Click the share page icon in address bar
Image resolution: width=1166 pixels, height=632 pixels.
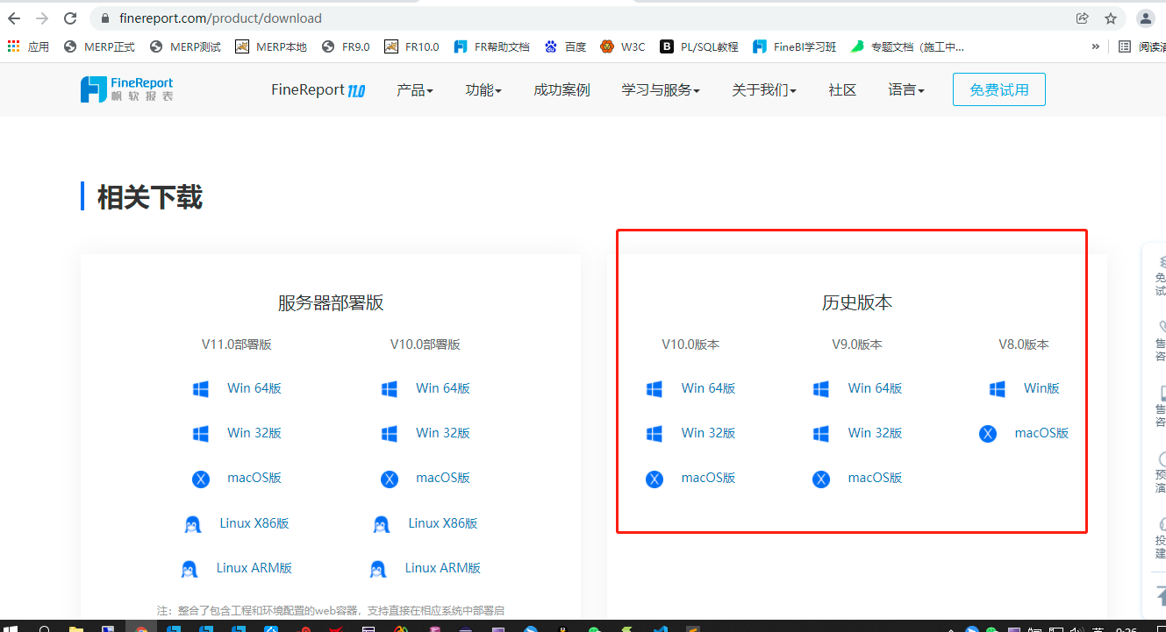[x=1083, y=18]
